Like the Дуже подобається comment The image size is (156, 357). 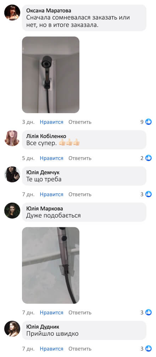coord(52,313)
